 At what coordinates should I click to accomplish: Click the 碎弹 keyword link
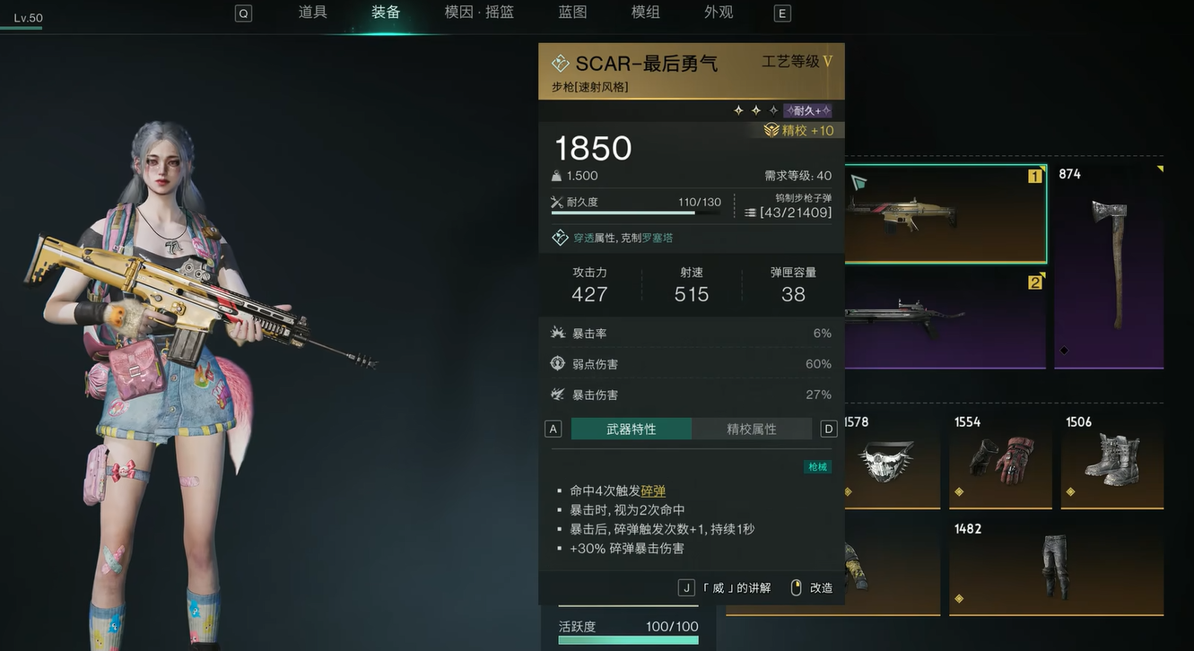(x=653, y=490)
